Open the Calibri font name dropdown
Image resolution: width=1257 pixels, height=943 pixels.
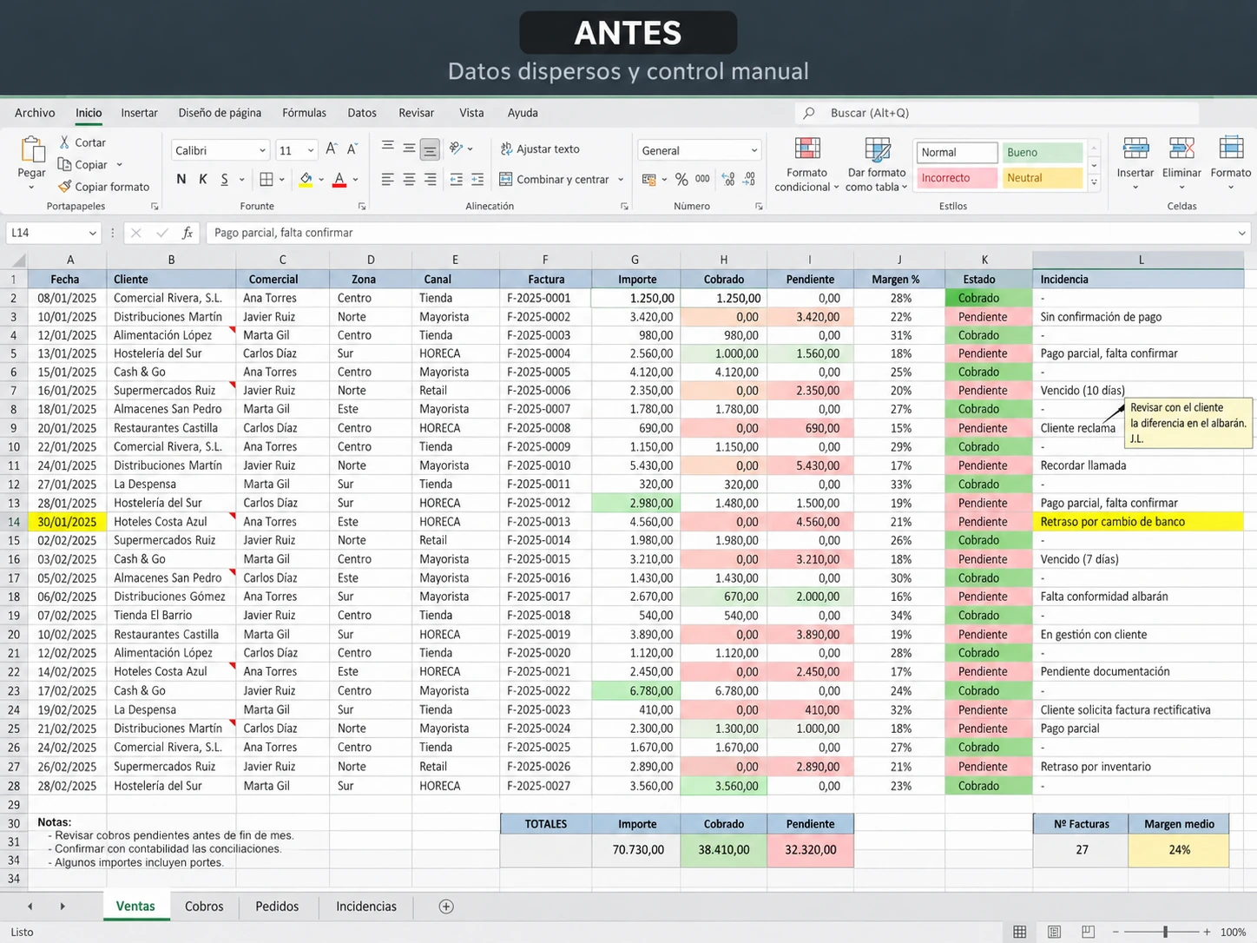[262, 150]
